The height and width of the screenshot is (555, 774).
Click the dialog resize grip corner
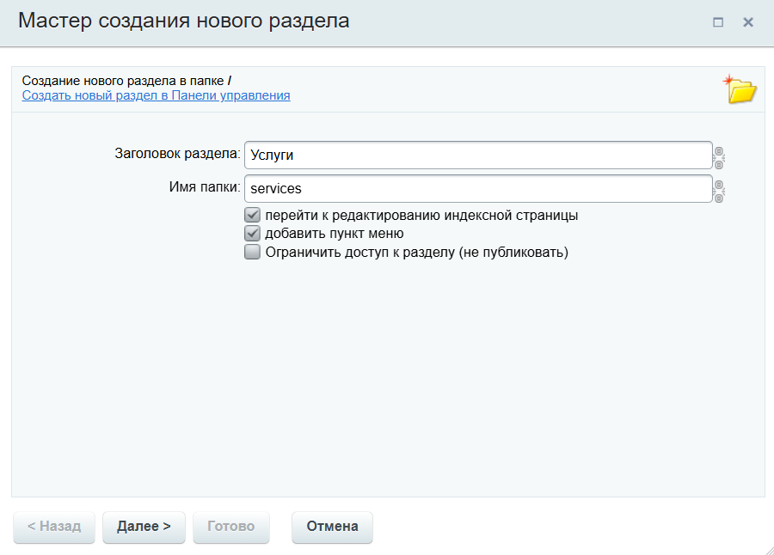pyautogui.click(x=768, y=549)
